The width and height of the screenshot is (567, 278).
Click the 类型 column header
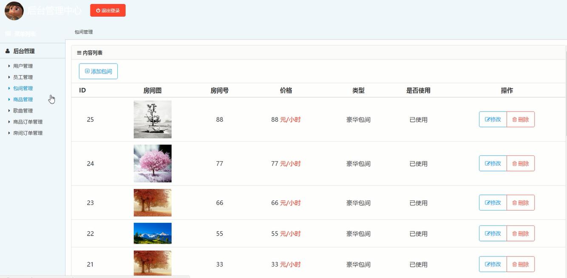click(x=358, y=90)
